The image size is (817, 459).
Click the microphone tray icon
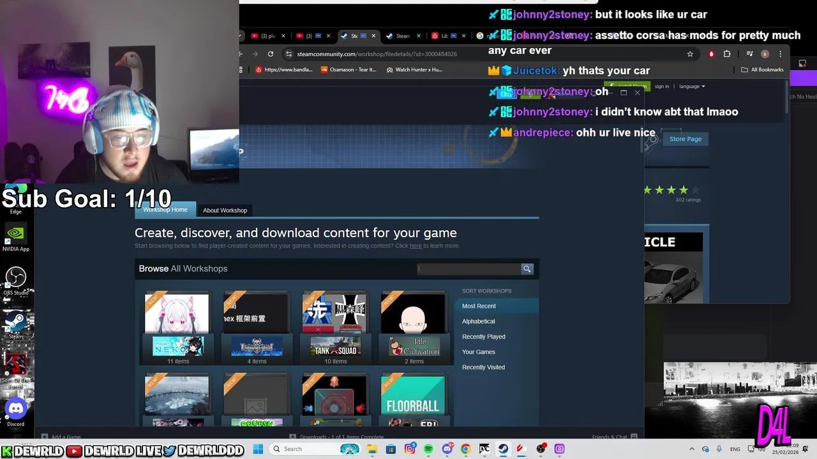pyautogui.click(x=719, y=449)
